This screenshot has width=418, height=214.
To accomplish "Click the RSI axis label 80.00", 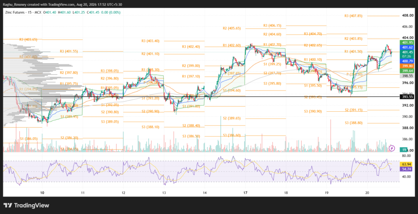I will [x=407, y=156].
